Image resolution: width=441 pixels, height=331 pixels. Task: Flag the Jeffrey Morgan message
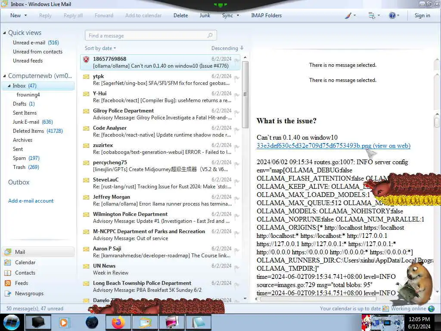(236, 198)
